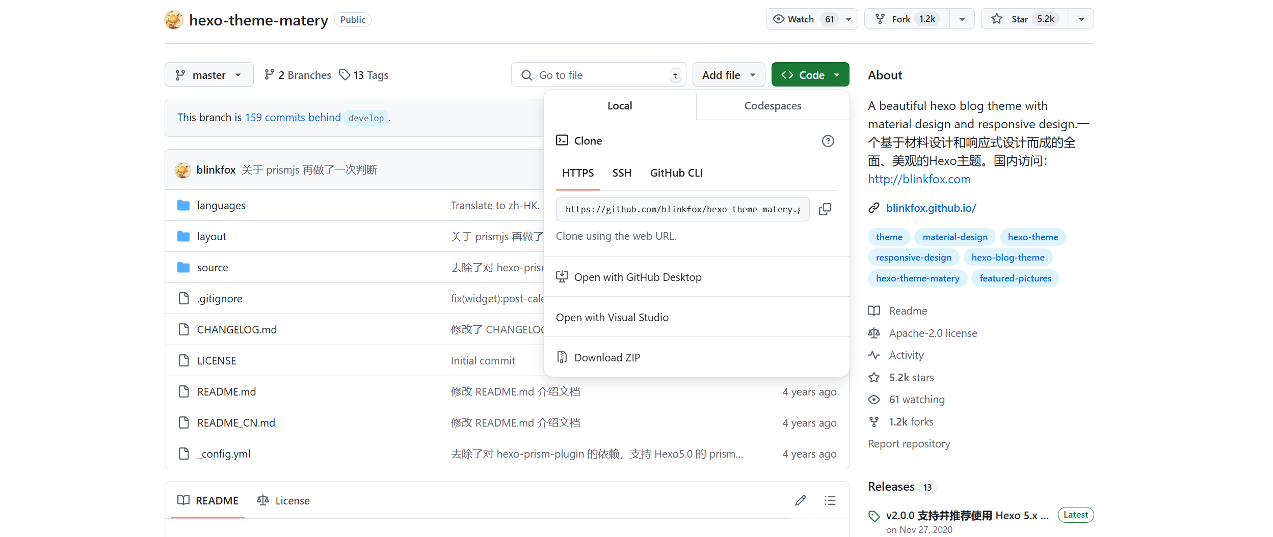
Task: Click the LICENSE file icon
Action: pos(183,360)
